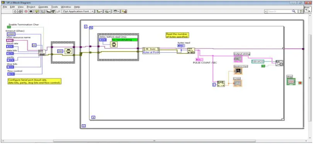Select the PULSE COUNT /SEC string terminal
This screenshot has height=144, width=313.
click(200, 59)
